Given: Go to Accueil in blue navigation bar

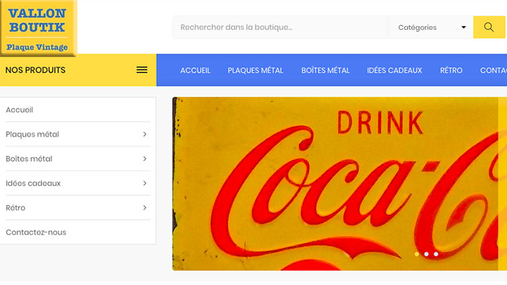Looking at the screenshot, I should (x=195, y=71).
